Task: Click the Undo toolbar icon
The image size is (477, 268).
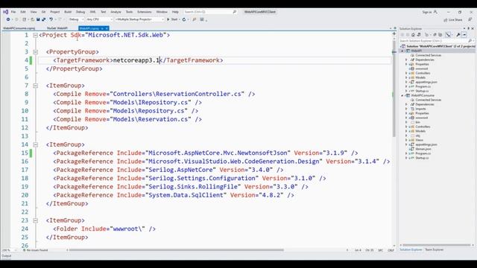Action: (x=51, y=19)
